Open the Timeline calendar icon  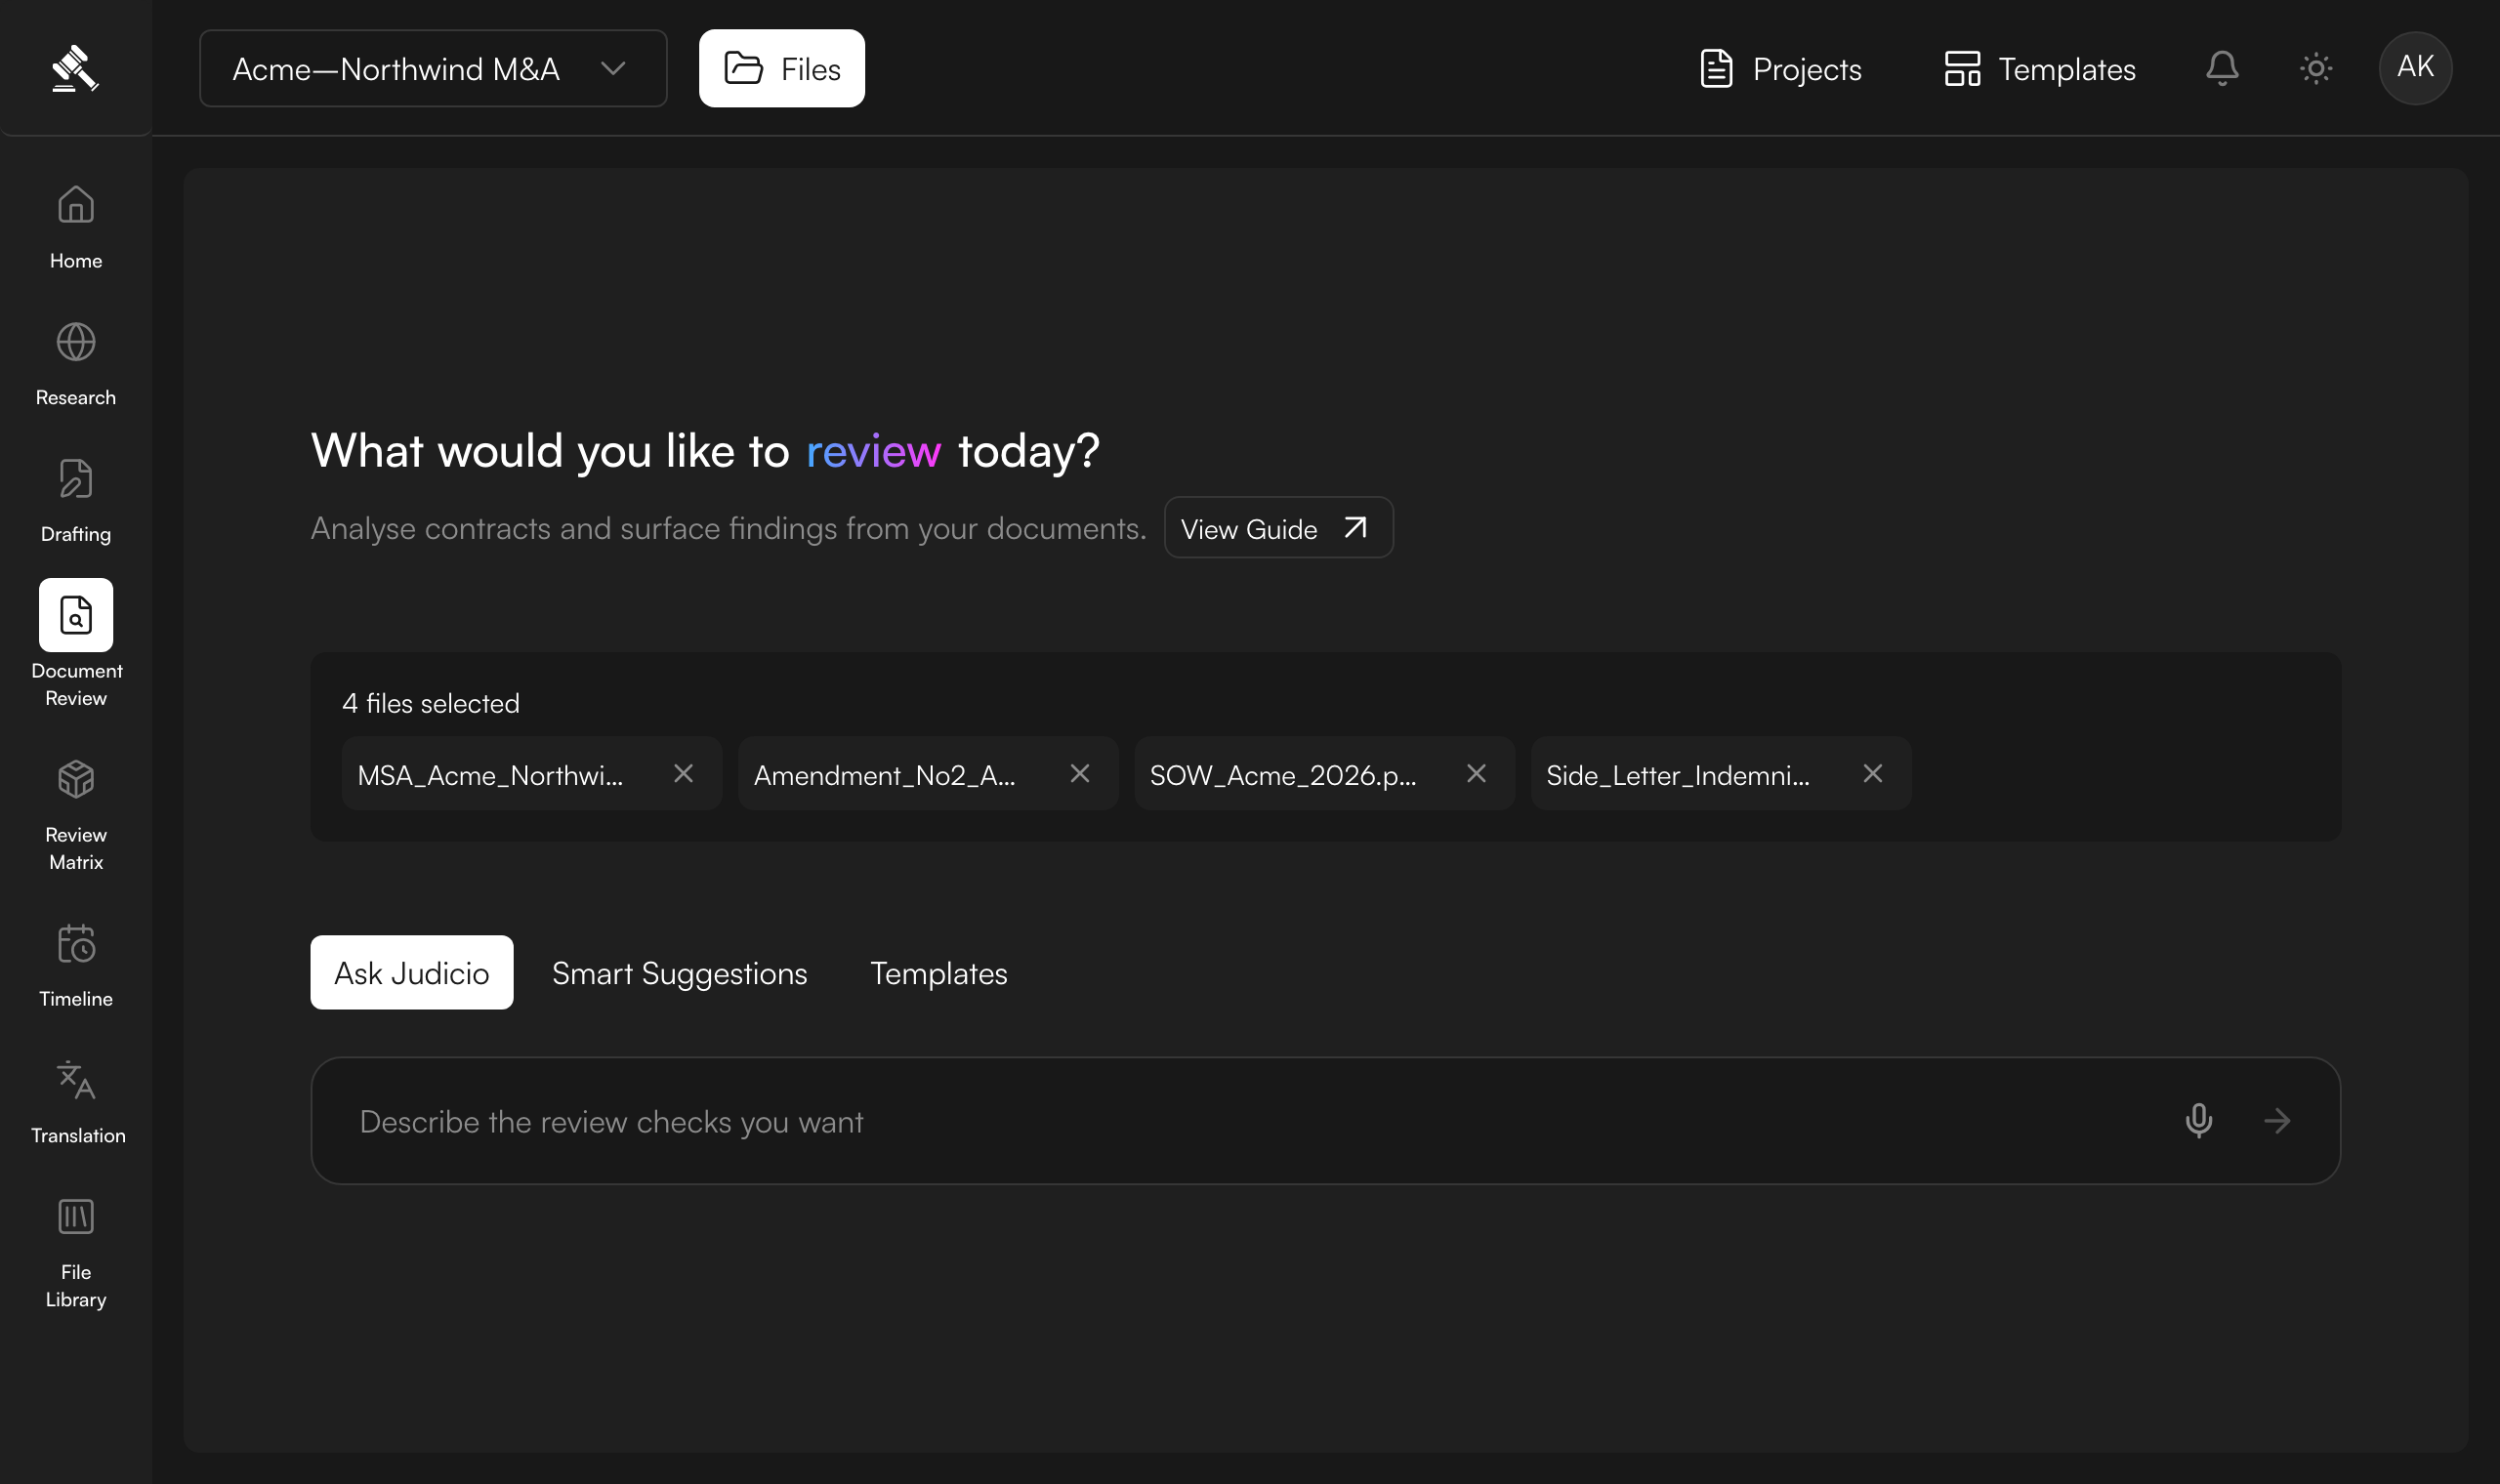[76, 943]
